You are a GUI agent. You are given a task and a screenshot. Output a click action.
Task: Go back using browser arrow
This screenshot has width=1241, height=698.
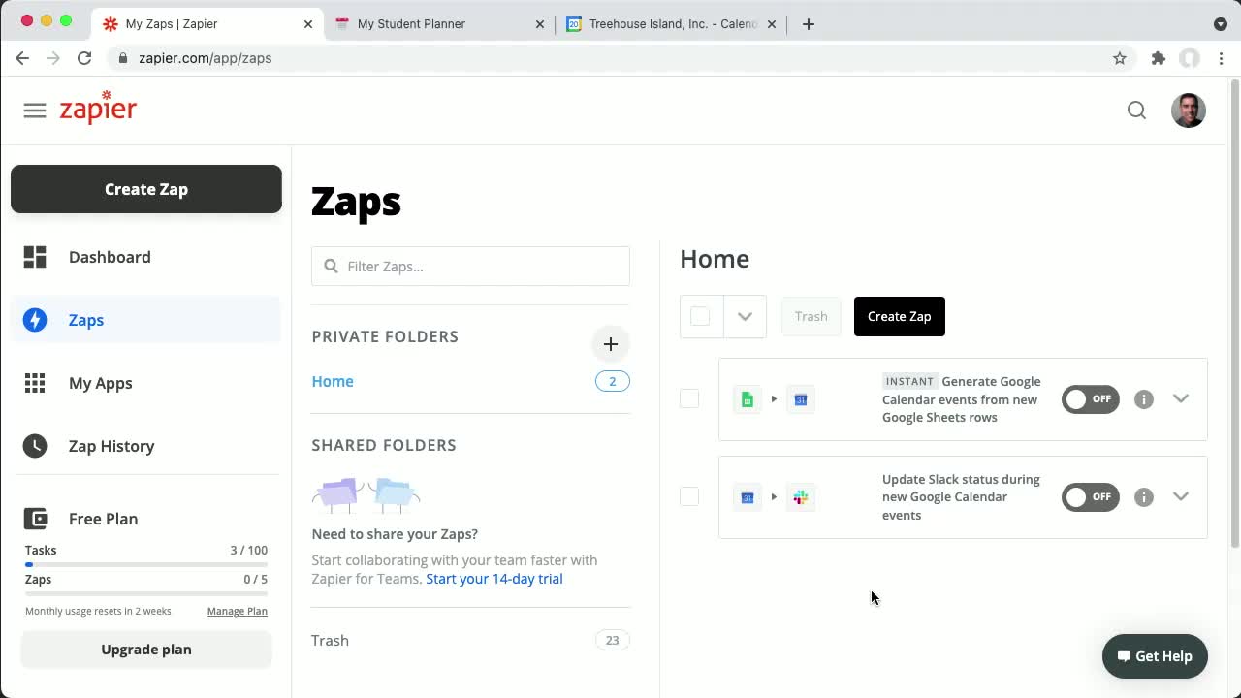22,58
